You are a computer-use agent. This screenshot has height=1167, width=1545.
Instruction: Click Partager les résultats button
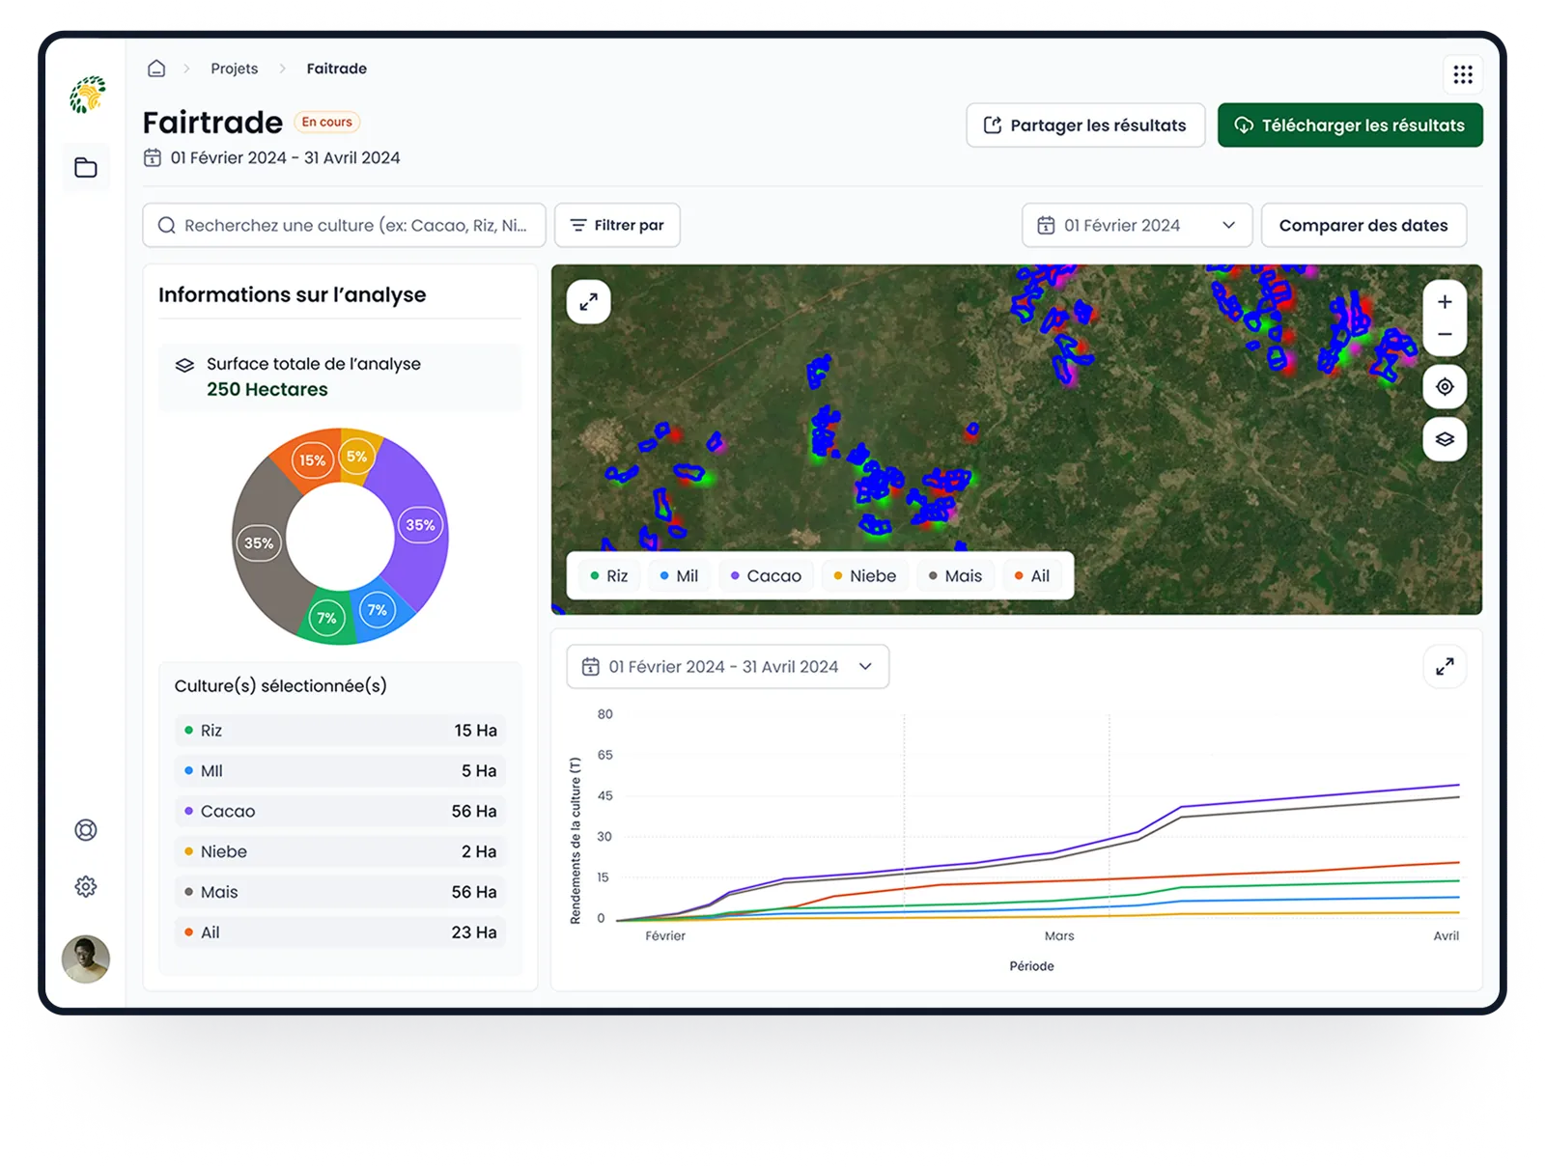pyautogui.click(x=1085, y=125)
